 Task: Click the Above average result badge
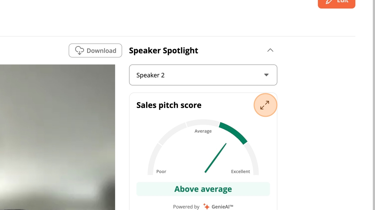point(203,189)
